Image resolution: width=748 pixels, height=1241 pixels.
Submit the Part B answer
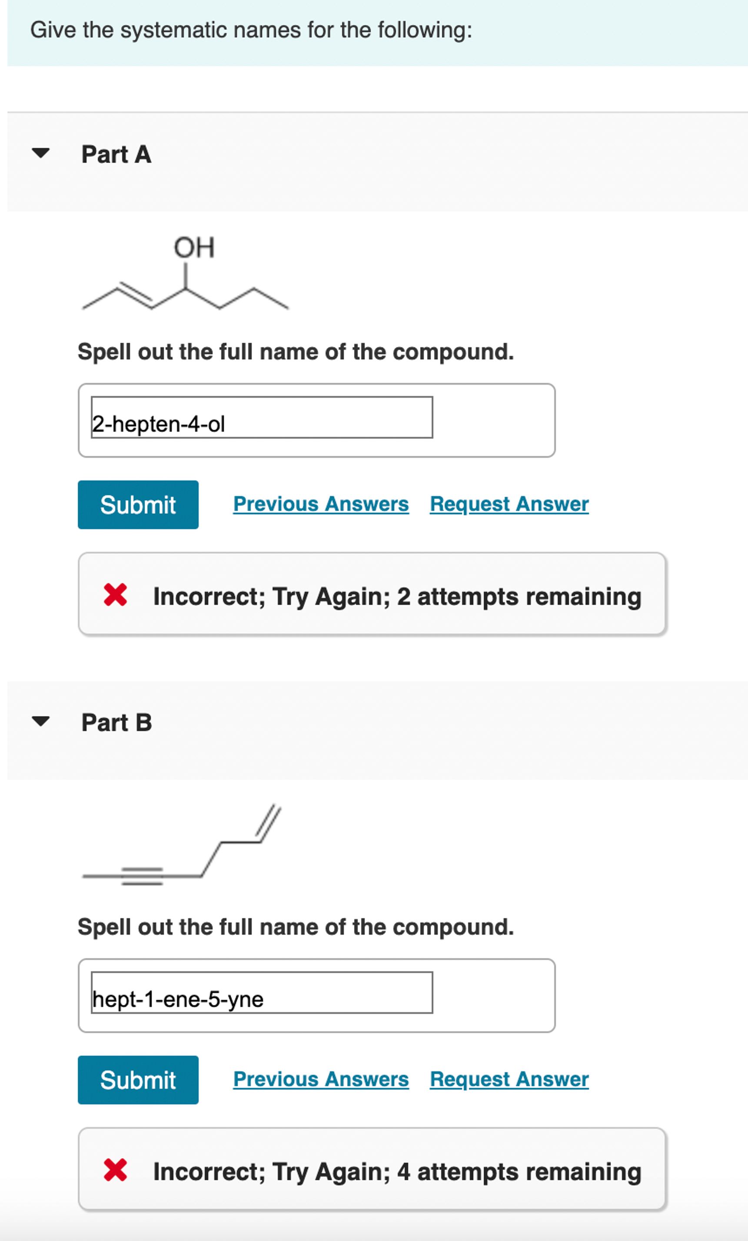click(x=138, y=1079)
